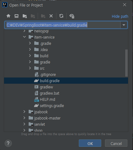Click the folder icon beside src
Viewport: 133px width, 150px height.
click(36, 68)
